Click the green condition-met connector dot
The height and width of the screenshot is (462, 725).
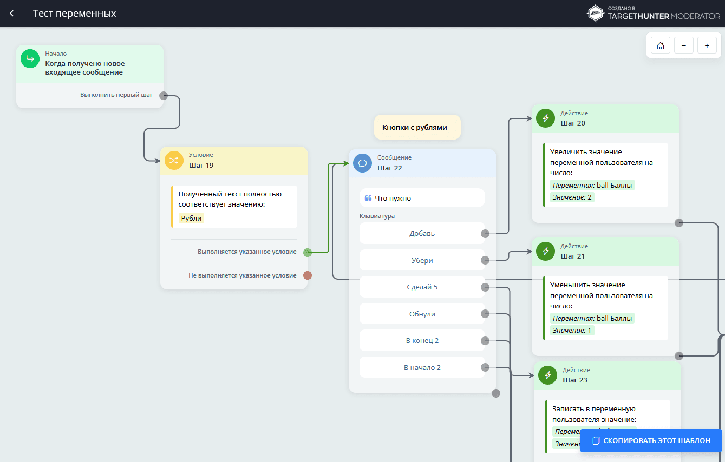tap(308, 252)
